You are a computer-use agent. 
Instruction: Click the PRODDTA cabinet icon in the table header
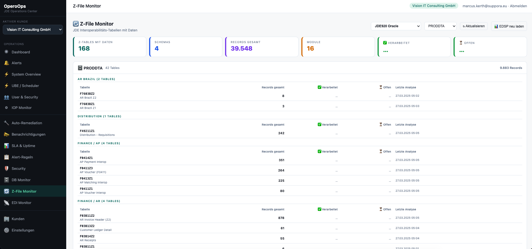pyautogui.click(x=80, y=68)
